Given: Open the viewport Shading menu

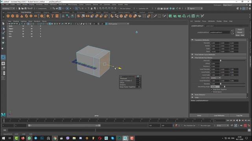Looking at the screenshot, I should [16, 21].
